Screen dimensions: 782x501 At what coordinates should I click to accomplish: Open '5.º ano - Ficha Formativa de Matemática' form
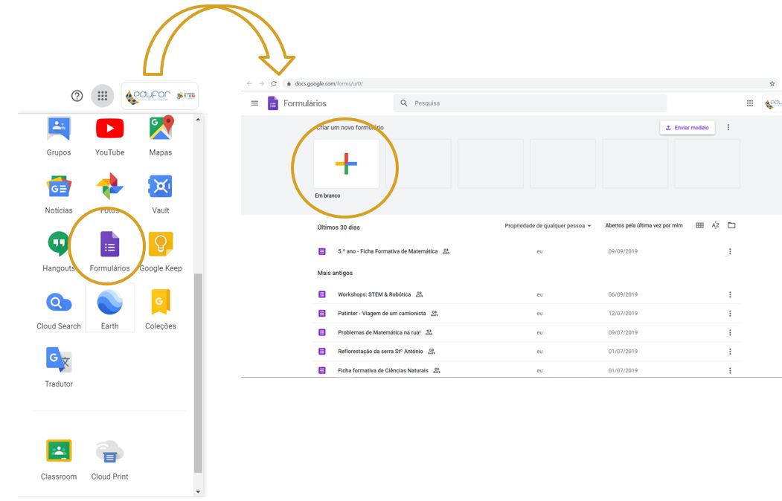click(x=387, y=251)
